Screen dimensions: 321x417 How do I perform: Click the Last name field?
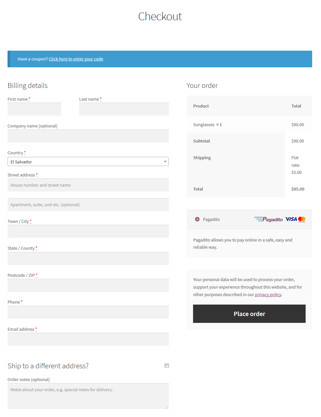(x=124, y=109)
